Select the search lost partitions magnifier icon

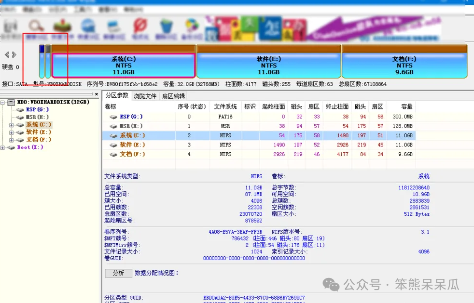(x=36, y=25)
